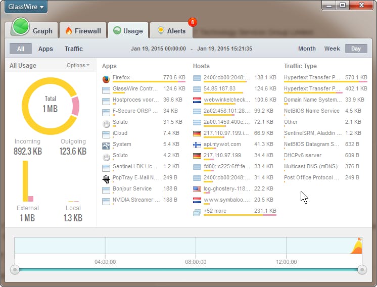Click the German flag for 217.110.97.199 (34.4 KB)

click(x=197, y=156)
